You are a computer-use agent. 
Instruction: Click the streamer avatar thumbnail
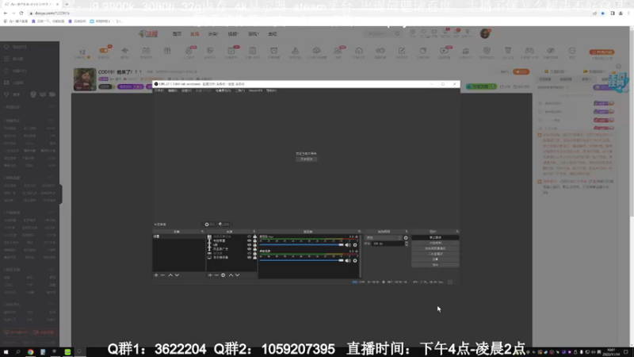point(85,79)
